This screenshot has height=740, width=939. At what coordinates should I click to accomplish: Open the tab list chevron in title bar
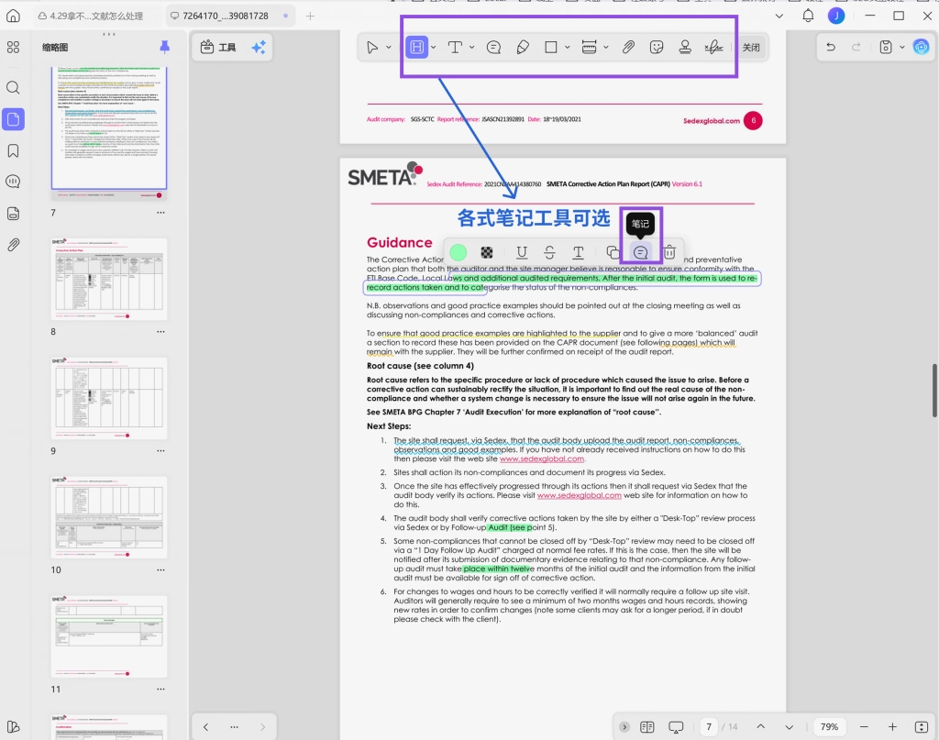point(779,16)
